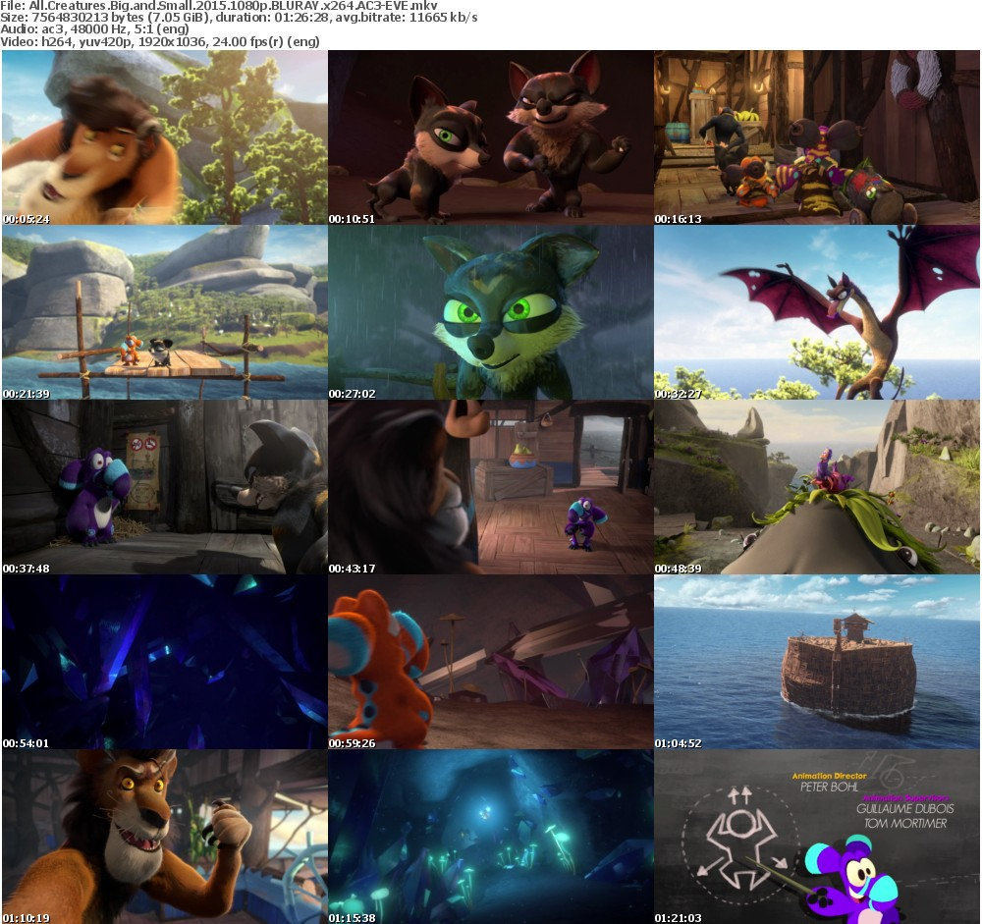The height and width of the screenshot is (924, 982).
Task: Click the blue crystal frame at 00:54:01
Action: pos(165,662)
